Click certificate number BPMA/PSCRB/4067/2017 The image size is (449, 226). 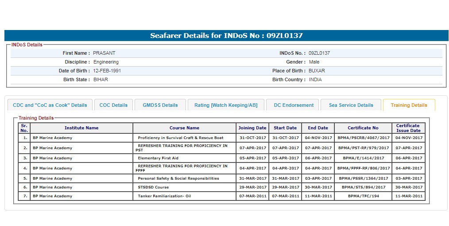[363, 138]
